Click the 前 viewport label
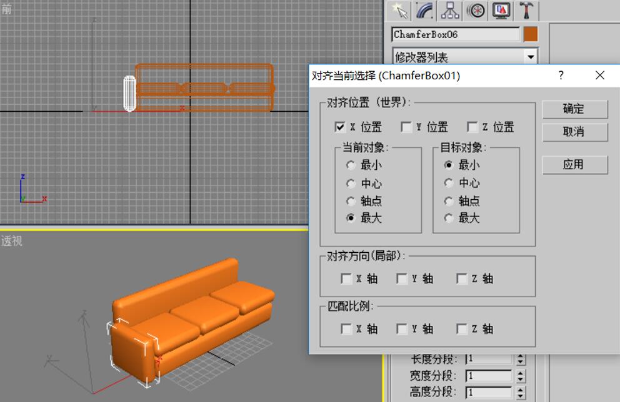 pyautogui.click(x=7, y=9)
